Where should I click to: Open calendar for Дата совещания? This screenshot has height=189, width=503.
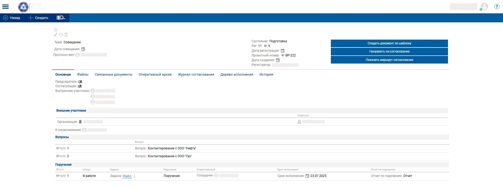pyautogui.click(x=83, y=49)
